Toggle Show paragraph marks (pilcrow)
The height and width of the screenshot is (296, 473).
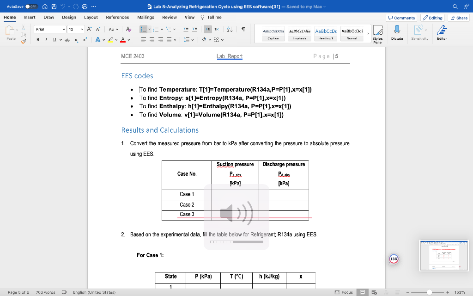tap(243, 29)
